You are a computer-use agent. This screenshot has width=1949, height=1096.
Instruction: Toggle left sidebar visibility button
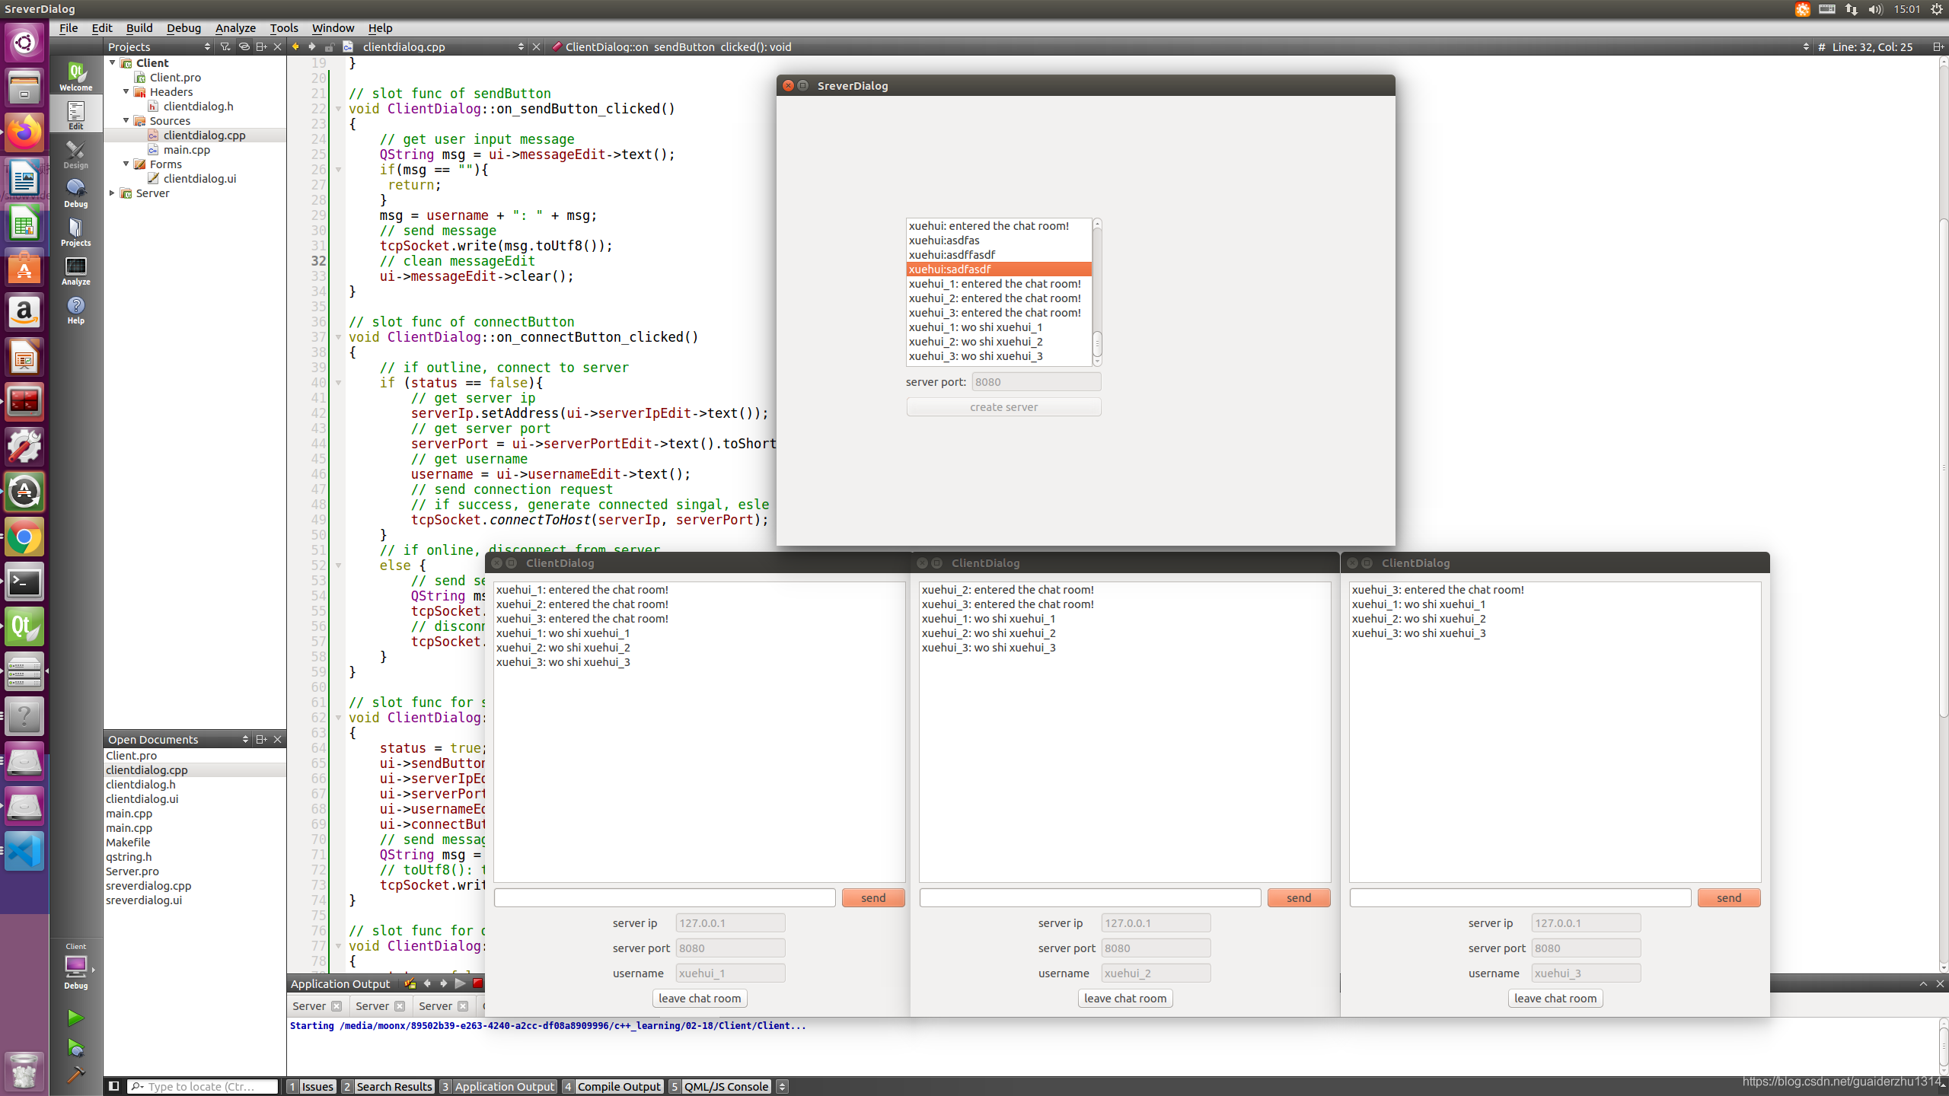pos(113,1086)
